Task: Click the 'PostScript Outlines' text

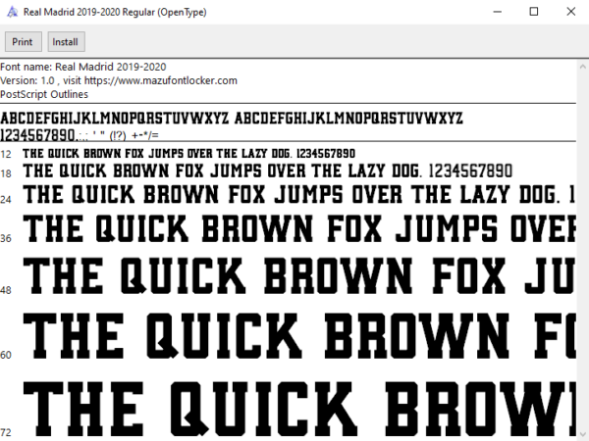Action: (x=44, y=94)
